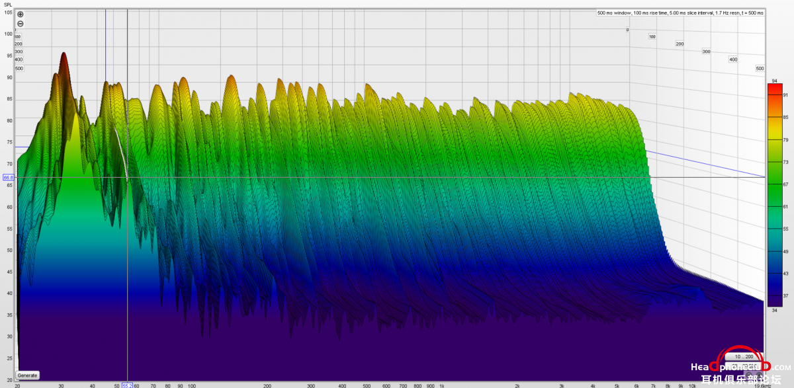The width and height of the screenshot is (794, 388).
Task: Click the SPL axis label
Action: coord(9,5)
